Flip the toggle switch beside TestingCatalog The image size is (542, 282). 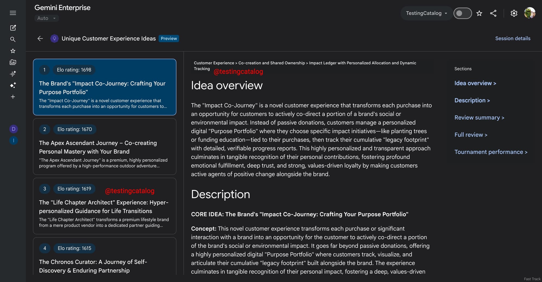[462, 13]
